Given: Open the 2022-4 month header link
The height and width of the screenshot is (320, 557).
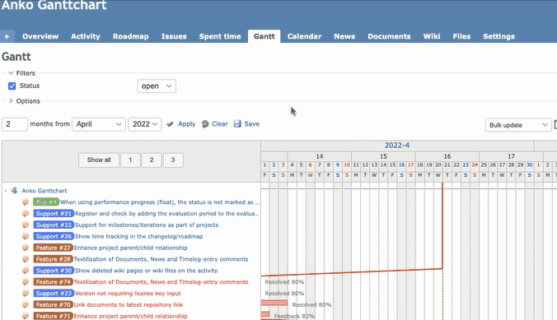Looking at the screenshot, I should (x=397, y=146).
